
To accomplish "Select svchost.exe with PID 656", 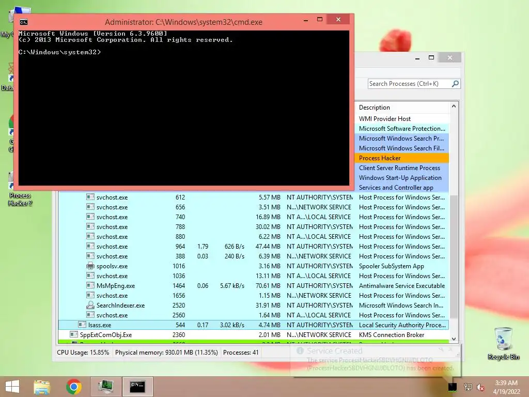I will (253, 207).
